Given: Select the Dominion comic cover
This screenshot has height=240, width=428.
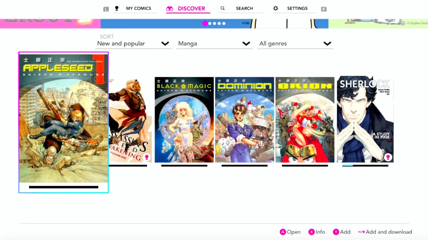Looking at the screenshot, I should (245, 120).
